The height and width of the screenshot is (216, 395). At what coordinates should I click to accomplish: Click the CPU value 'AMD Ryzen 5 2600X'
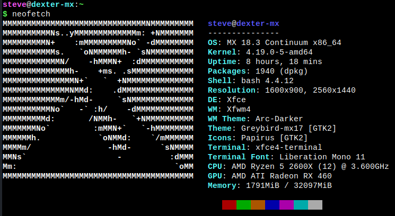(x=273, y=166)
